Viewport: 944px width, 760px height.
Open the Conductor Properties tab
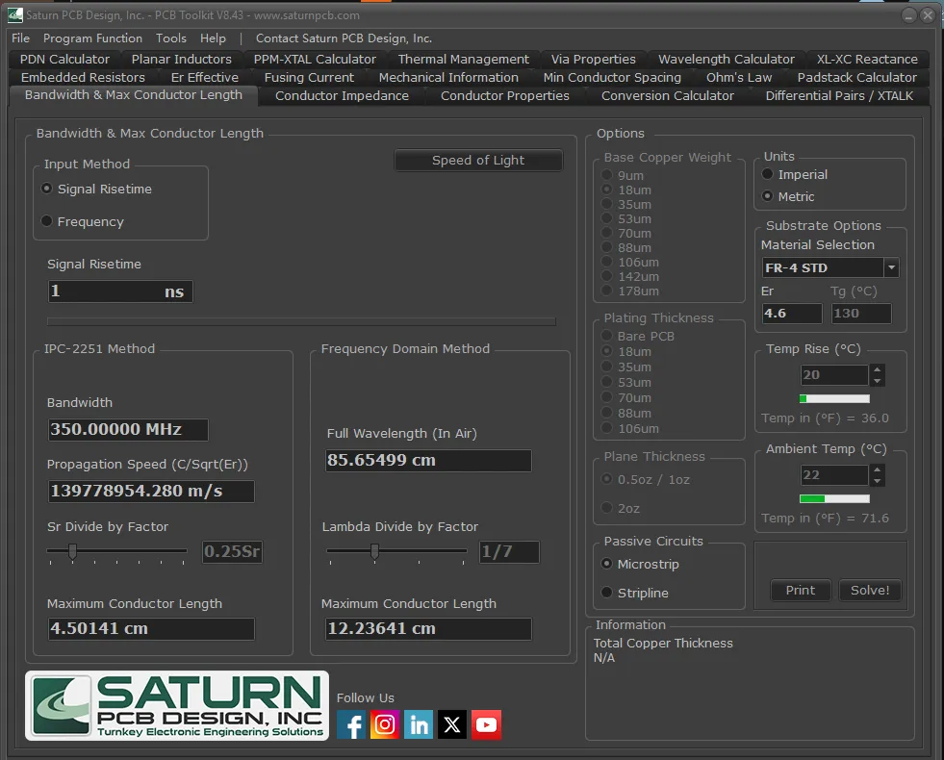click(x=504, y=95)
